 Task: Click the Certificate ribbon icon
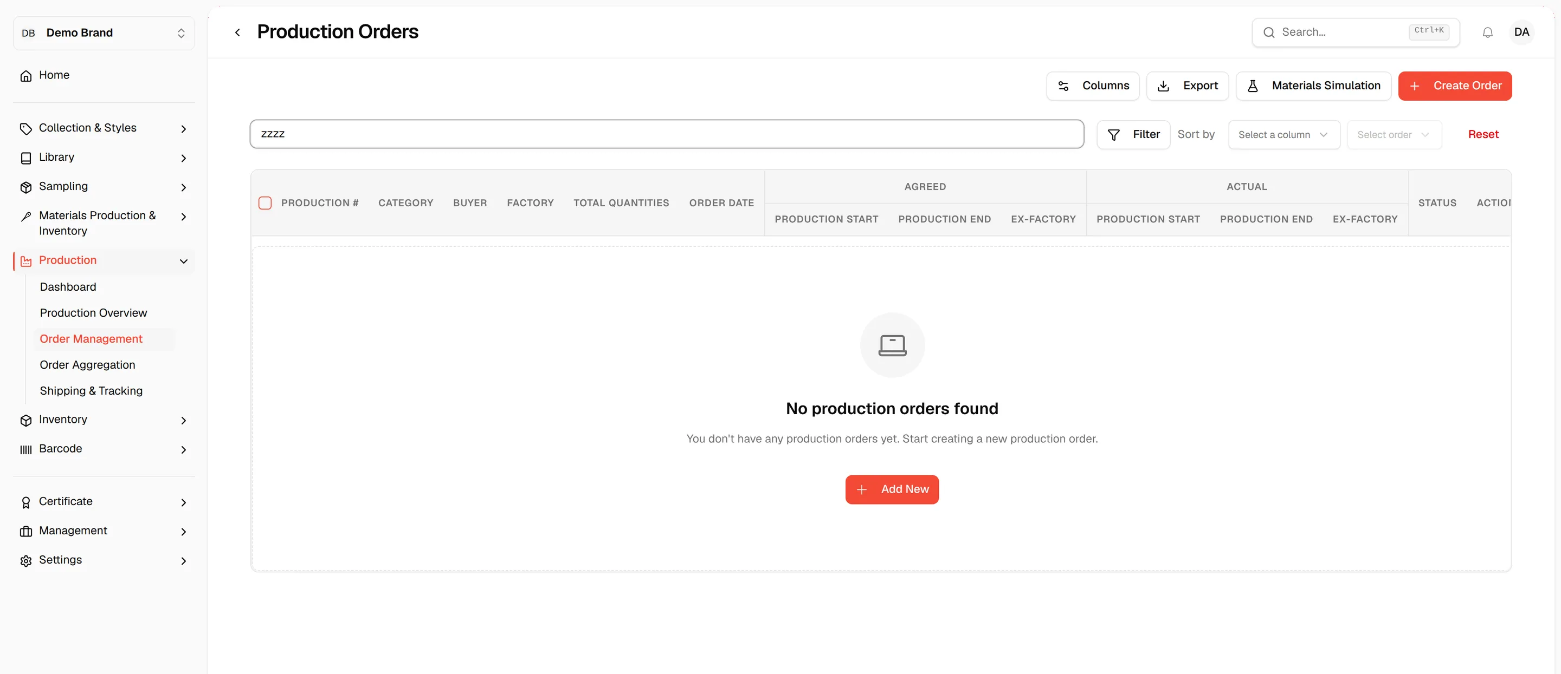pyautogui.click(x=26, y=502)
